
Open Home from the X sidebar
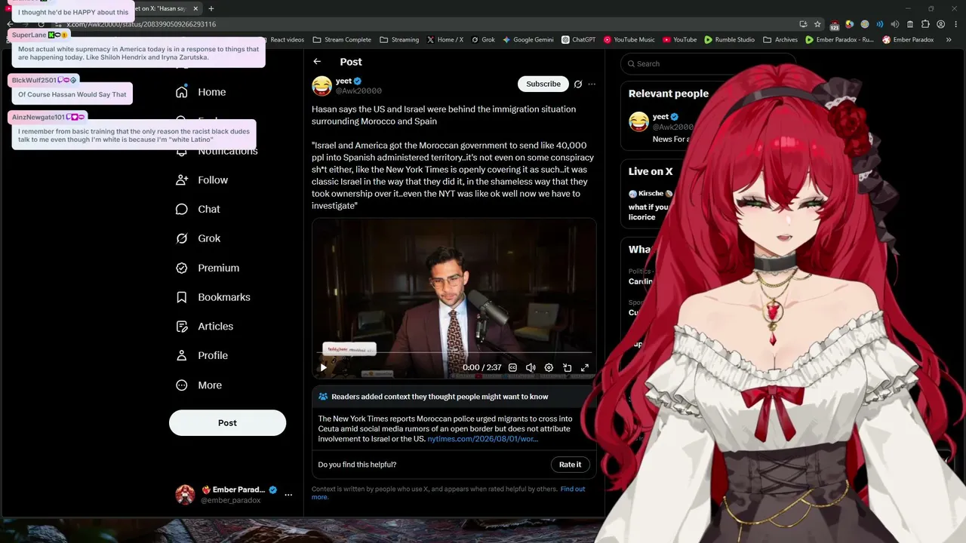click(x=201, y=92)
